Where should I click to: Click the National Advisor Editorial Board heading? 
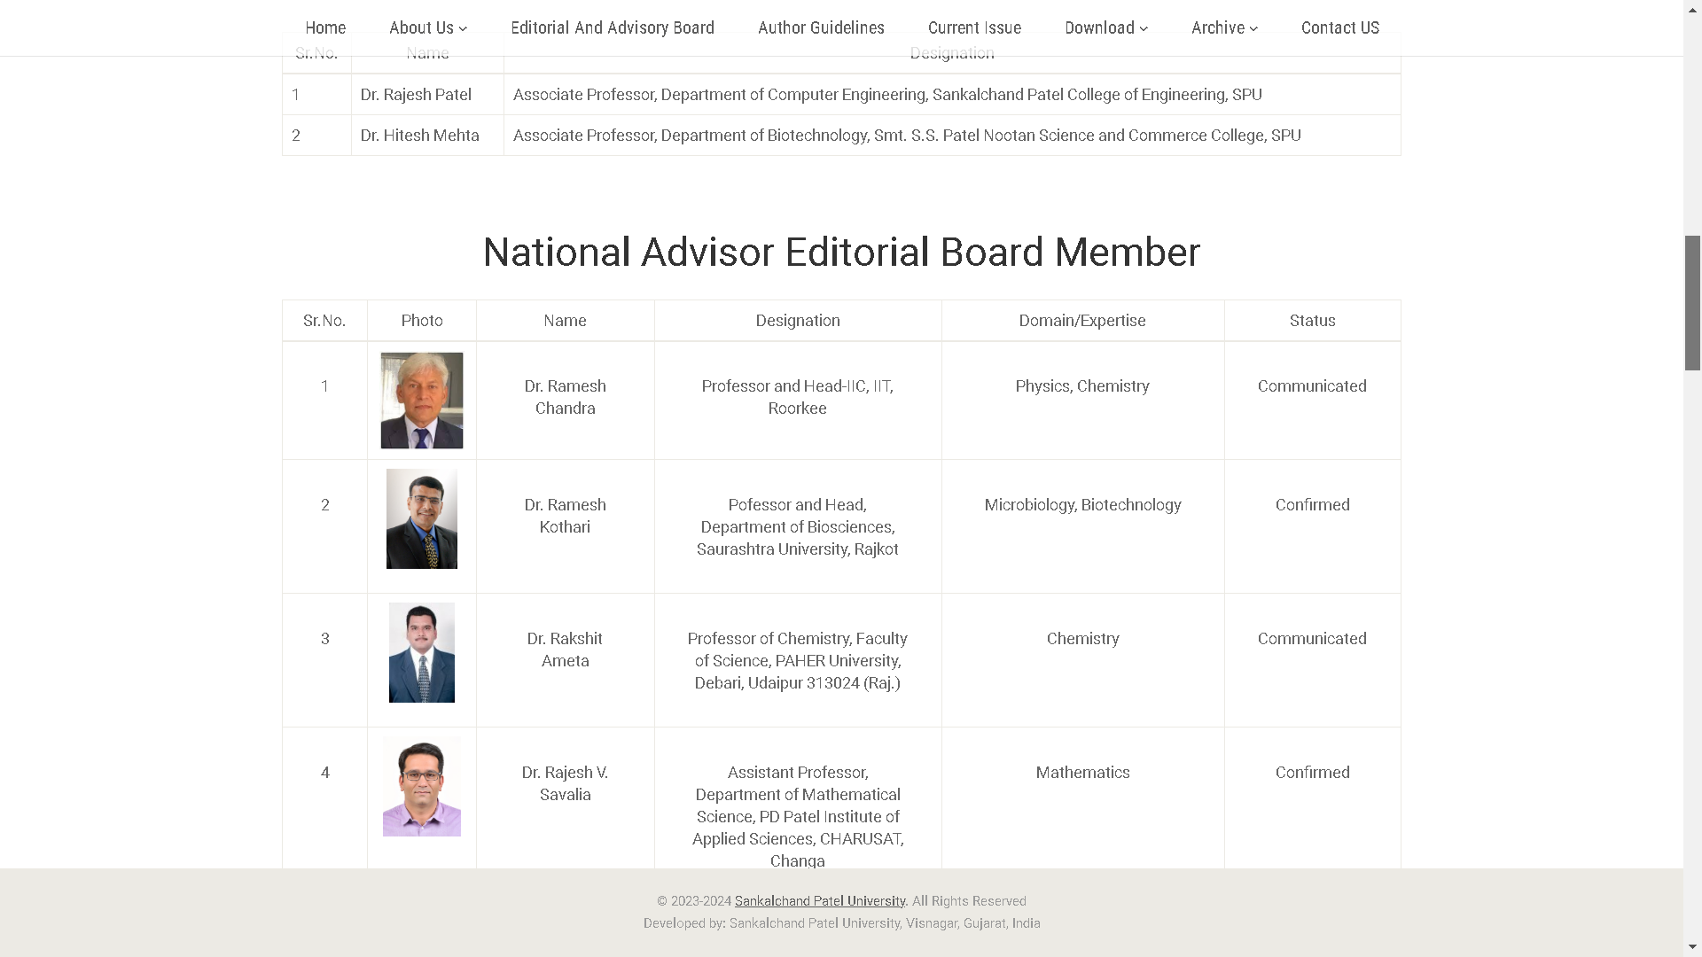(x=841, y=253)
